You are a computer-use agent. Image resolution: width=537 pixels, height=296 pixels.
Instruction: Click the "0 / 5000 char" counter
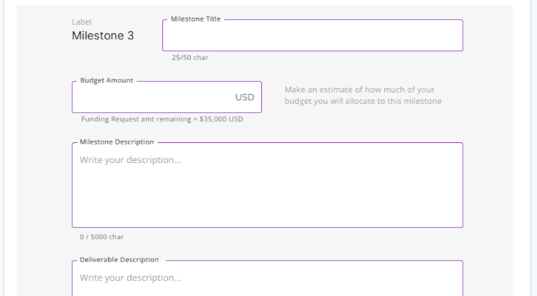click(x=97, y=236)
